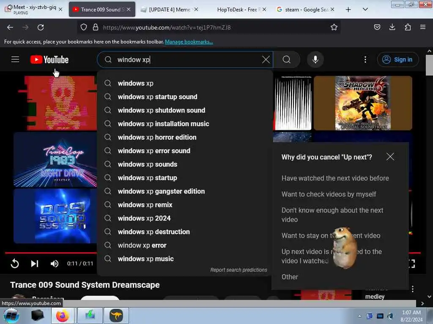Choose Other in the survey
This screenshot has width=433, height=324.
[290, 277]
